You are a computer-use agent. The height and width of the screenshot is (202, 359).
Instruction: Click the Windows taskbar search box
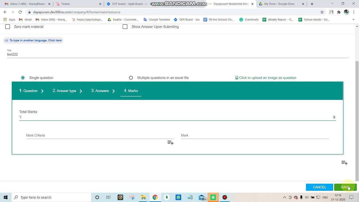52,197
